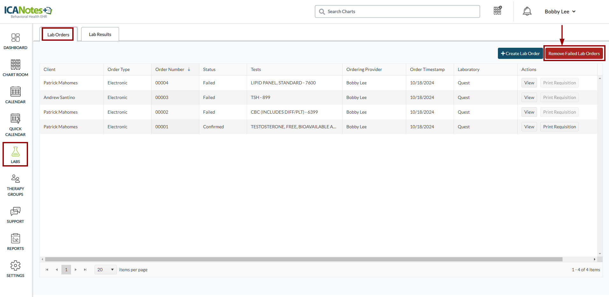Select the Lab Orders tab

[58, 35]
